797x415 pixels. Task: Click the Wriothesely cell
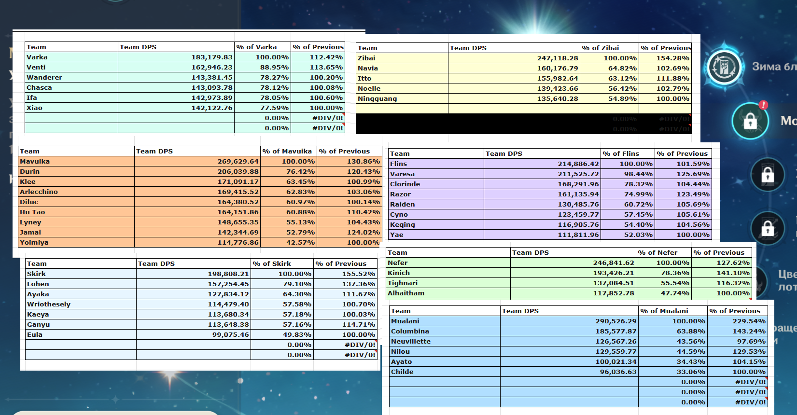click(x=81, y=304)
